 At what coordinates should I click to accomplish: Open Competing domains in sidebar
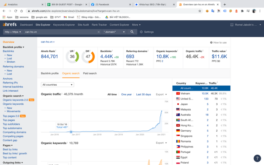14,132
